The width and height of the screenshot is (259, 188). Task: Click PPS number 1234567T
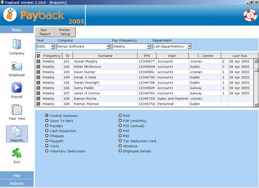pos(147,61)
